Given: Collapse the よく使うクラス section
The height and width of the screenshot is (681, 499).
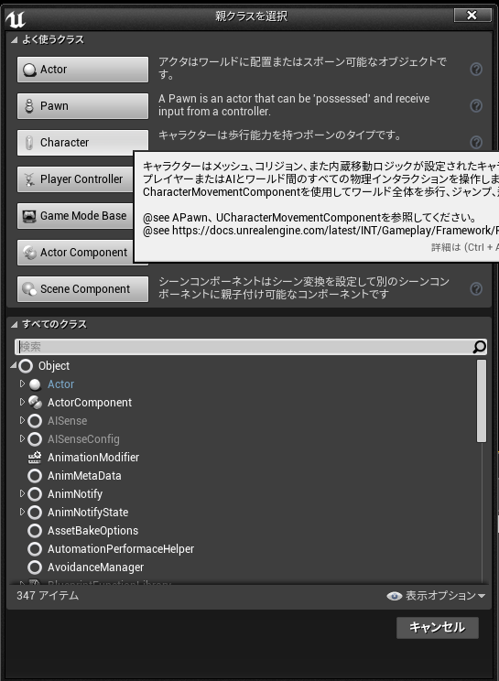Looking at the screenshot, I should pyautogui.click(x=14, y=39).
